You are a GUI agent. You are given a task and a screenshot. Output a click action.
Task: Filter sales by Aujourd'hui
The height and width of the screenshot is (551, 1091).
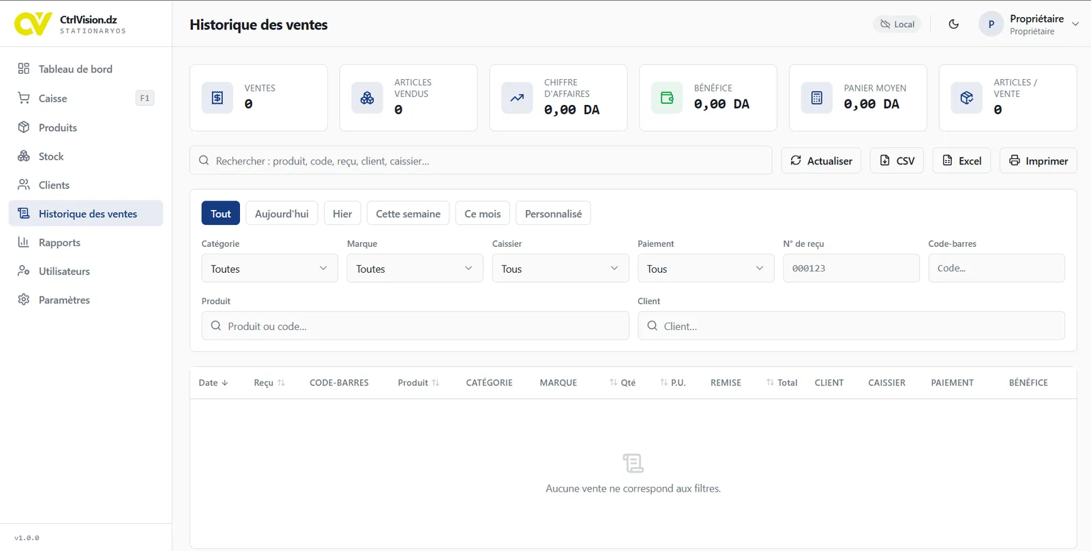click(x=282, y=213)
